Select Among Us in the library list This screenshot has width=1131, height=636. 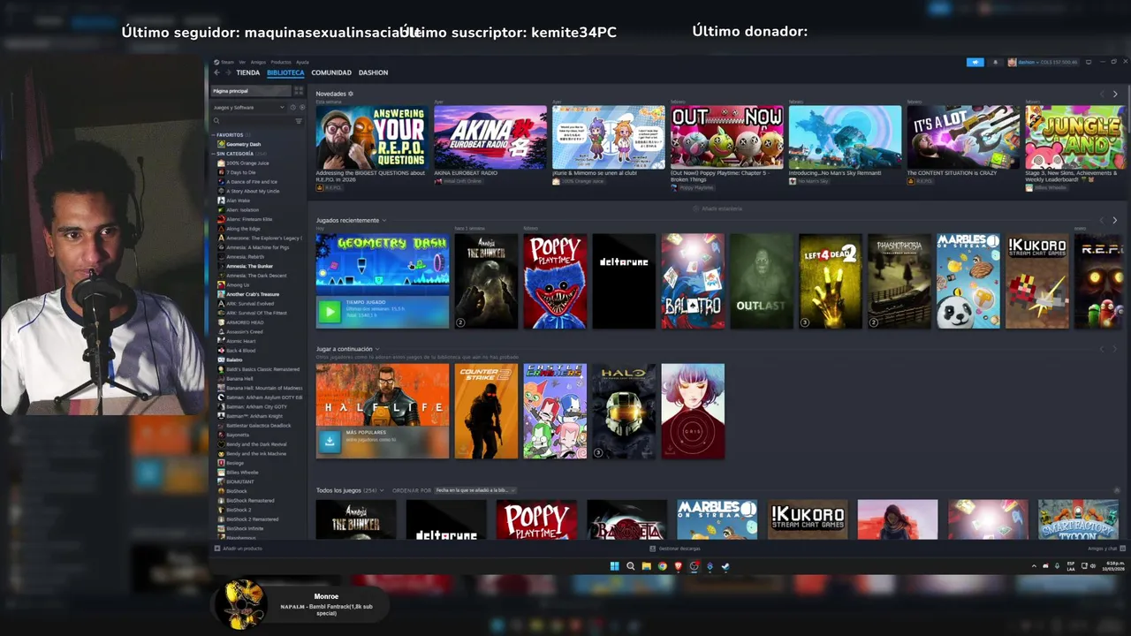(x=238, y=285)
